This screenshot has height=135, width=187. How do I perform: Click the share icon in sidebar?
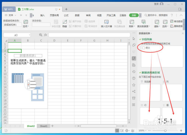(134, 91)
